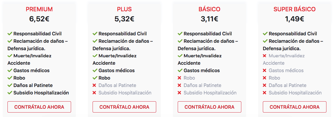Select the PREMIUM plan title
This screenshot has height=117, width=336.
pyautogui.click(x=39, y=10)
